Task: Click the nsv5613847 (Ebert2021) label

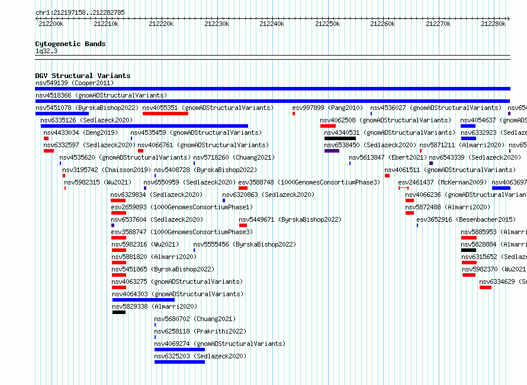Action: tap(388, 157)
